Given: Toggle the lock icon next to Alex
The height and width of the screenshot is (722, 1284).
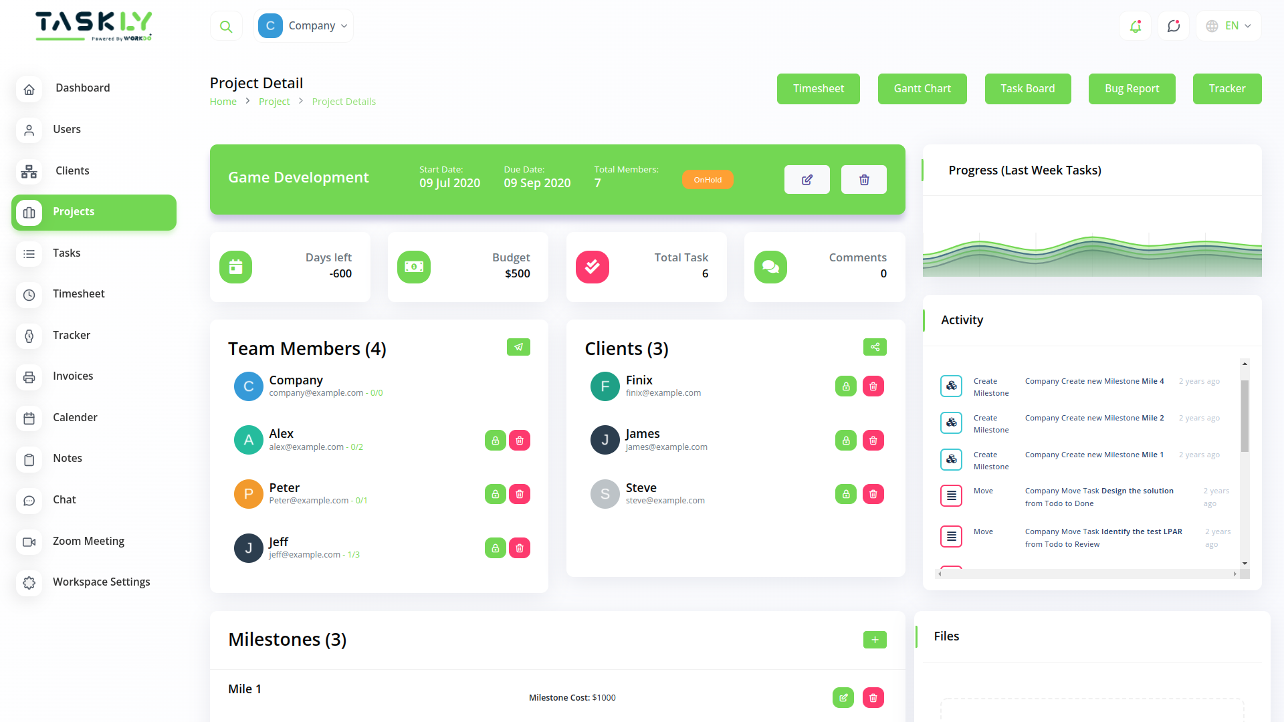Looking at the screenshot, I should 495,440.
